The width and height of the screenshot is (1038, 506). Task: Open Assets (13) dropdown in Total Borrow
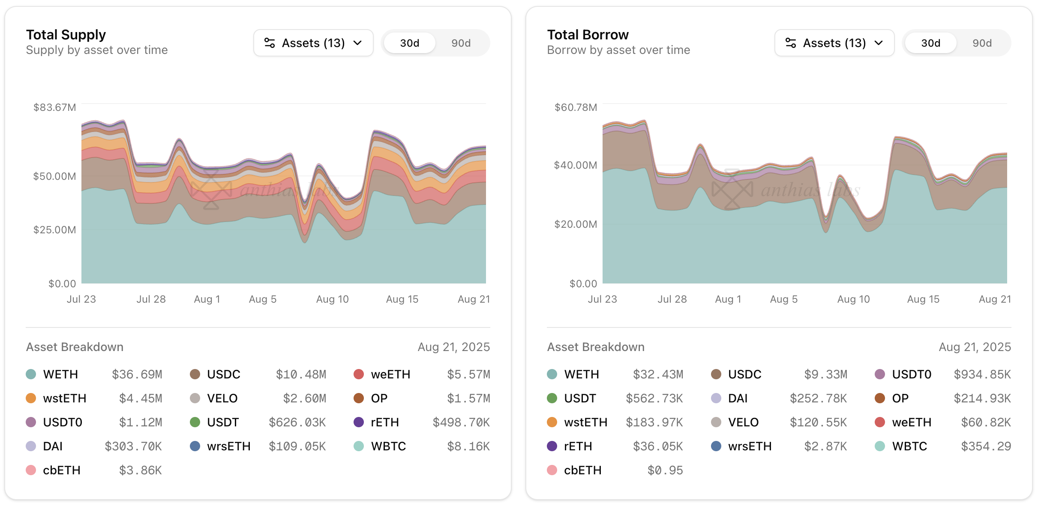point(834,43)
